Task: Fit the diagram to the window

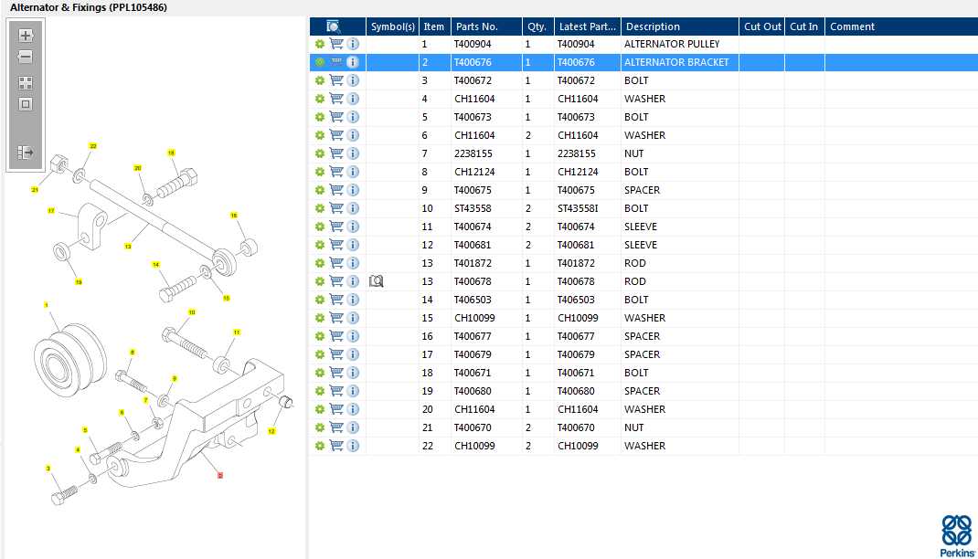Action: click(x=26, y=104)
